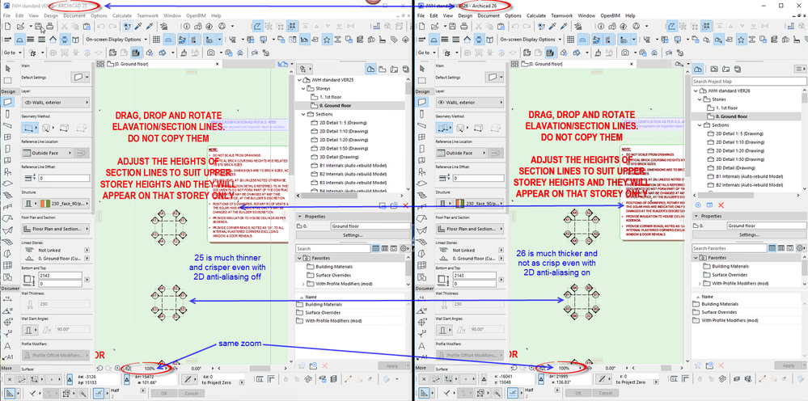Click New file icon in Archicad 25
Screen dimensions: 808x401
coord(9,26)
